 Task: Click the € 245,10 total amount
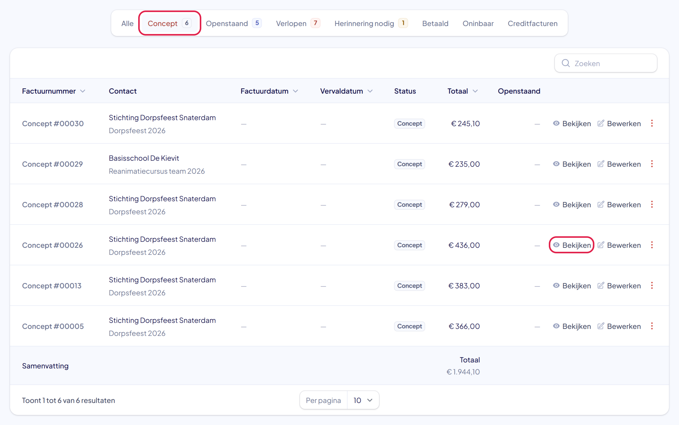465,123
